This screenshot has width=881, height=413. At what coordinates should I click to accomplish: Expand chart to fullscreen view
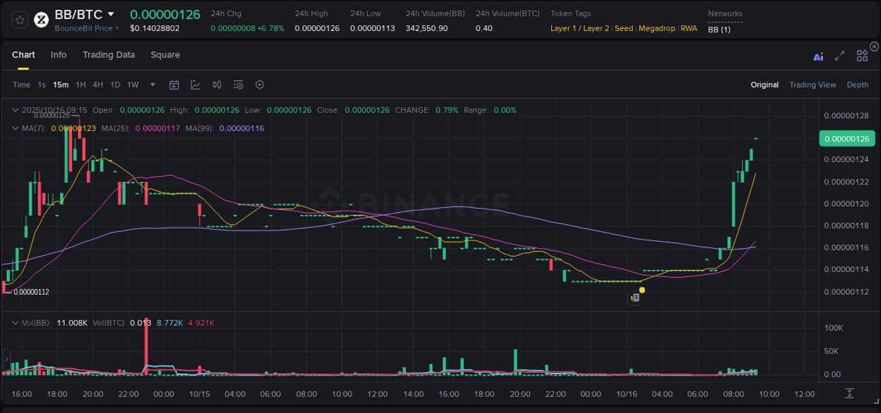(839, 56)
